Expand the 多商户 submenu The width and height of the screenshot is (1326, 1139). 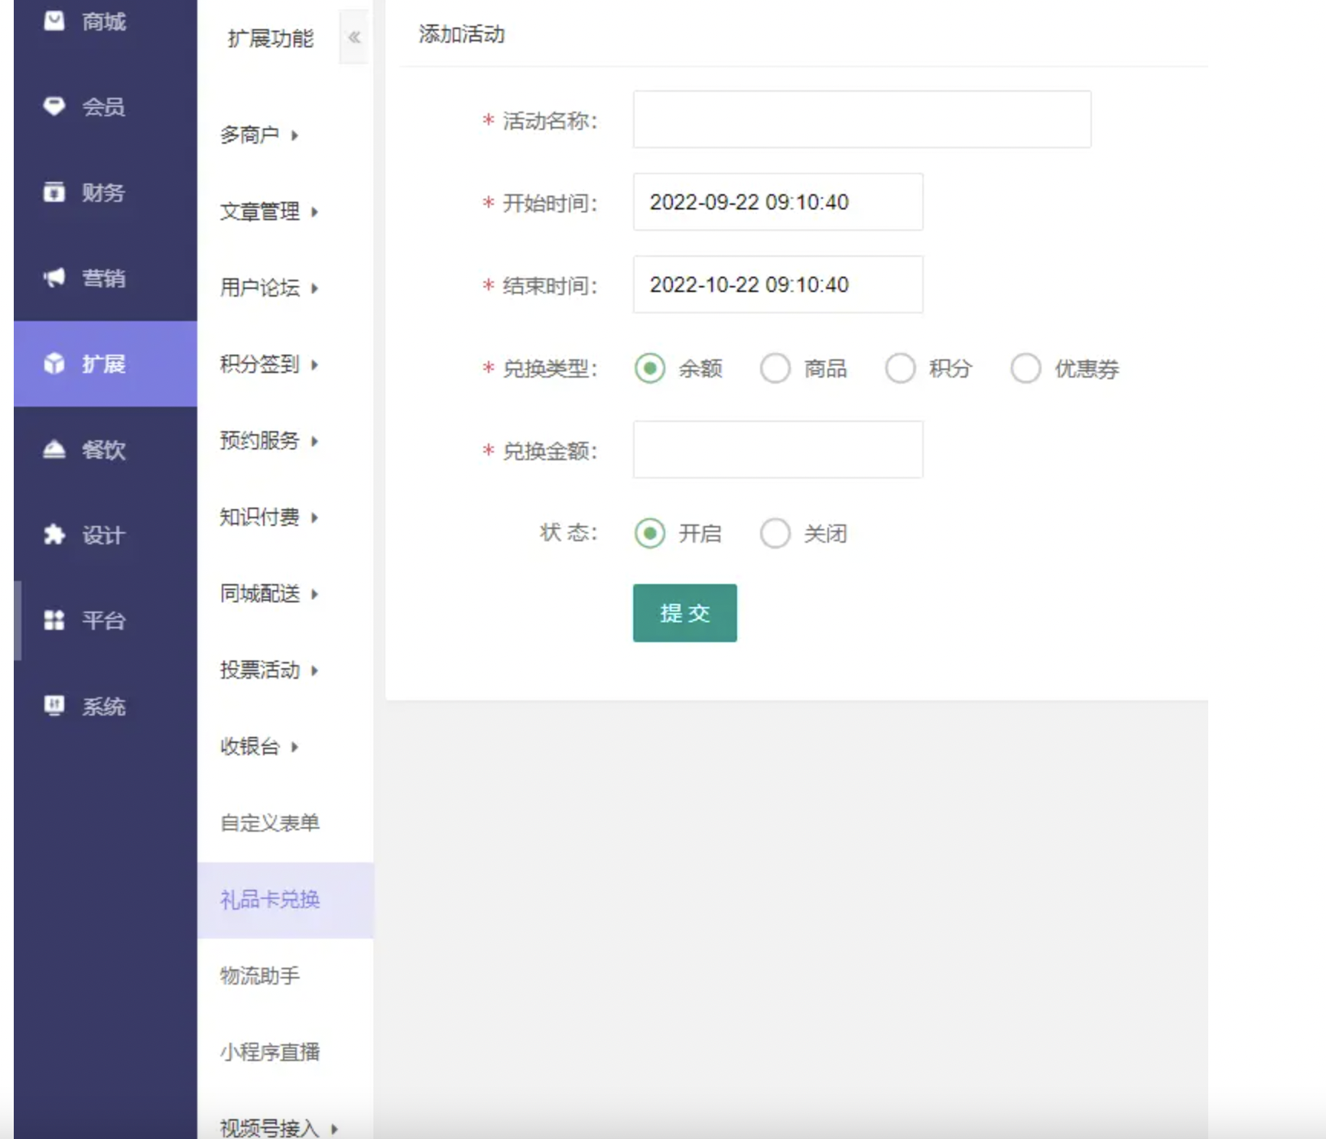pyautogui.click(x=259, y=135)
